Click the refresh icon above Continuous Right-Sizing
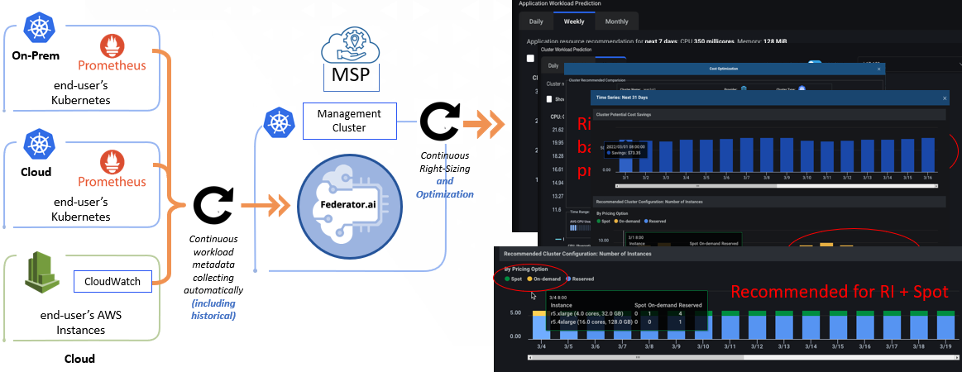 (x=439, y=120)
